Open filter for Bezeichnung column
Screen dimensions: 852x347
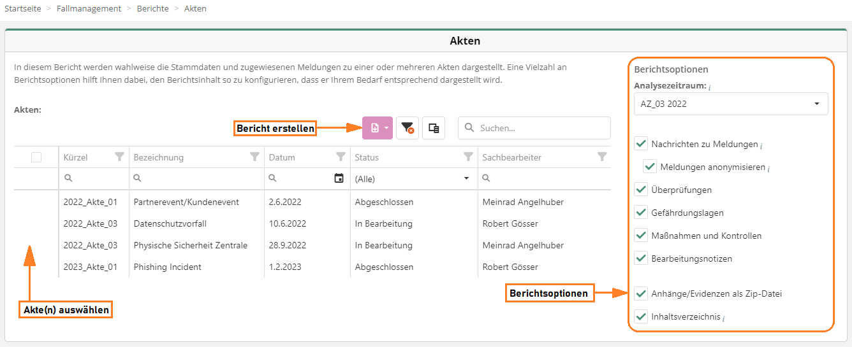(255, 157)
